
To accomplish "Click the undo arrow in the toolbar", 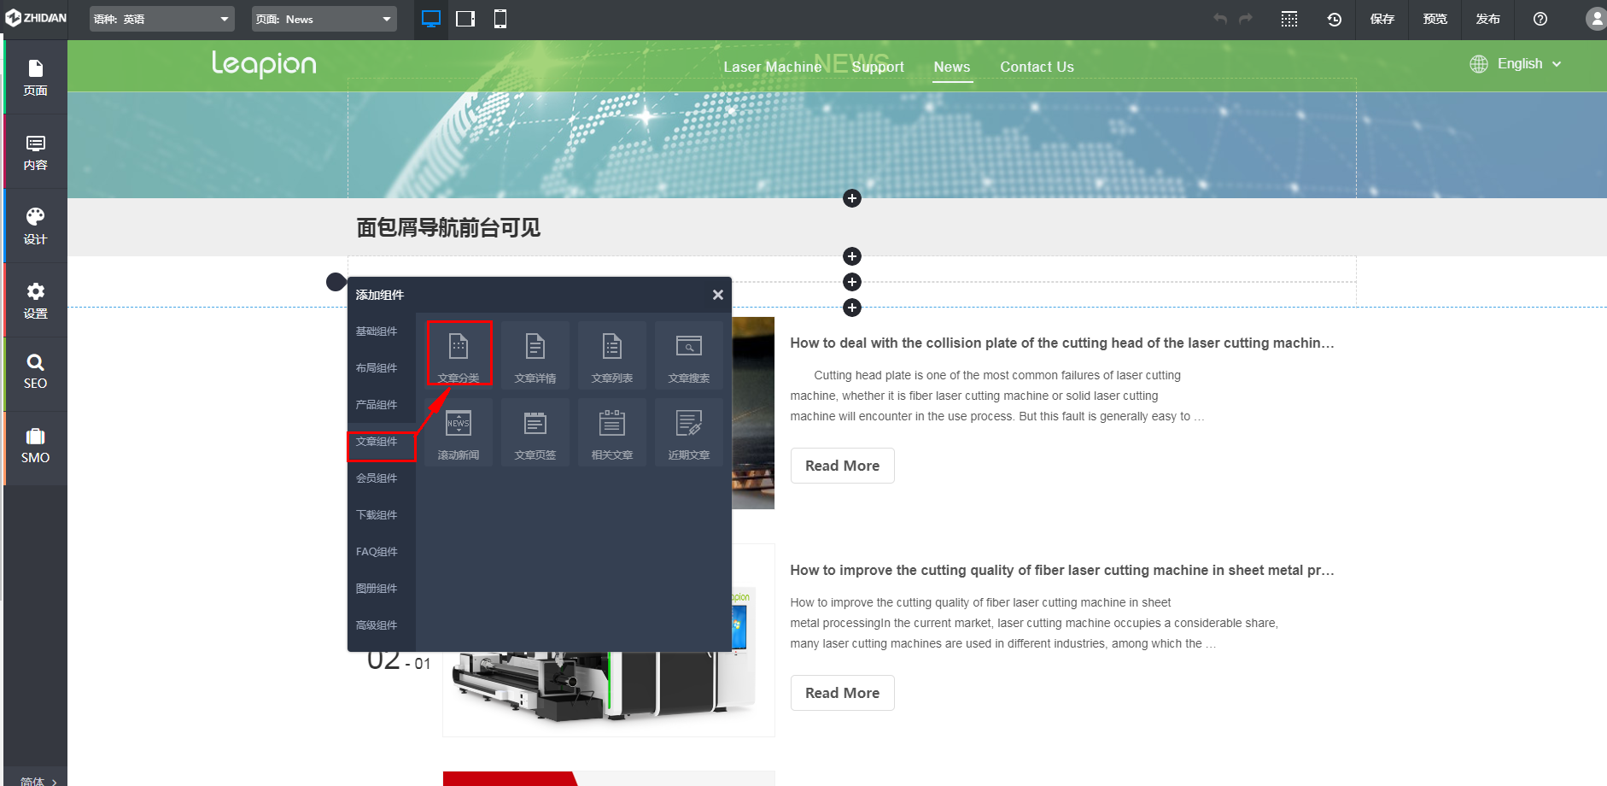I will pos(1220,19).
